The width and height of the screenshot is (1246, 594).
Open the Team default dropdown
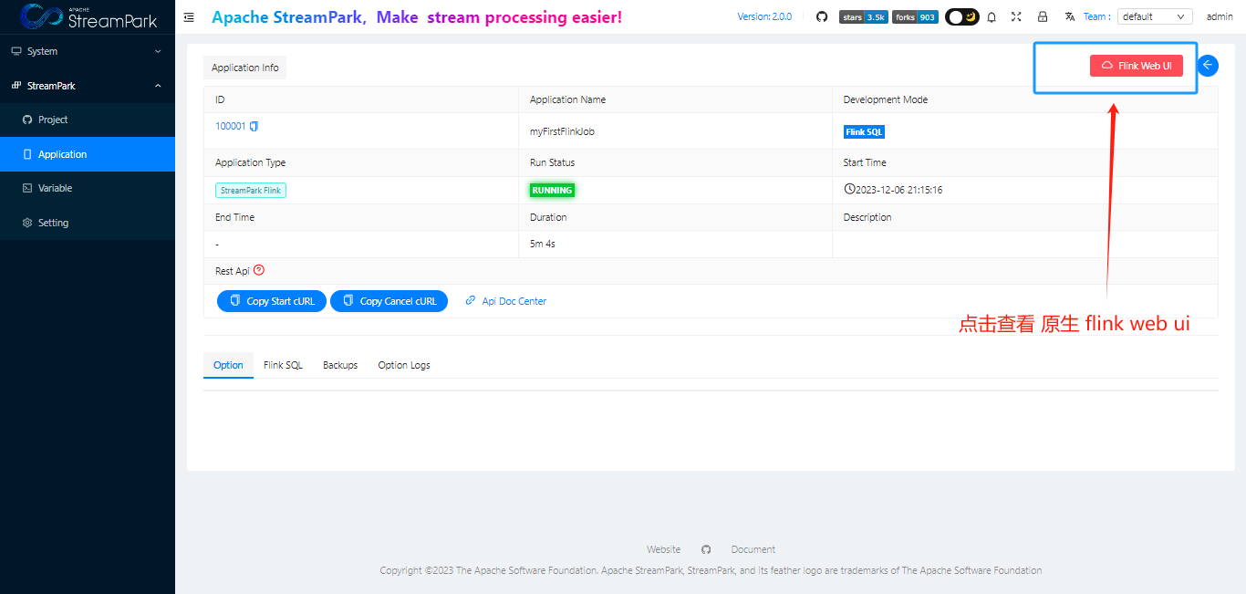pyautogui.click(x=1155, y=16)
